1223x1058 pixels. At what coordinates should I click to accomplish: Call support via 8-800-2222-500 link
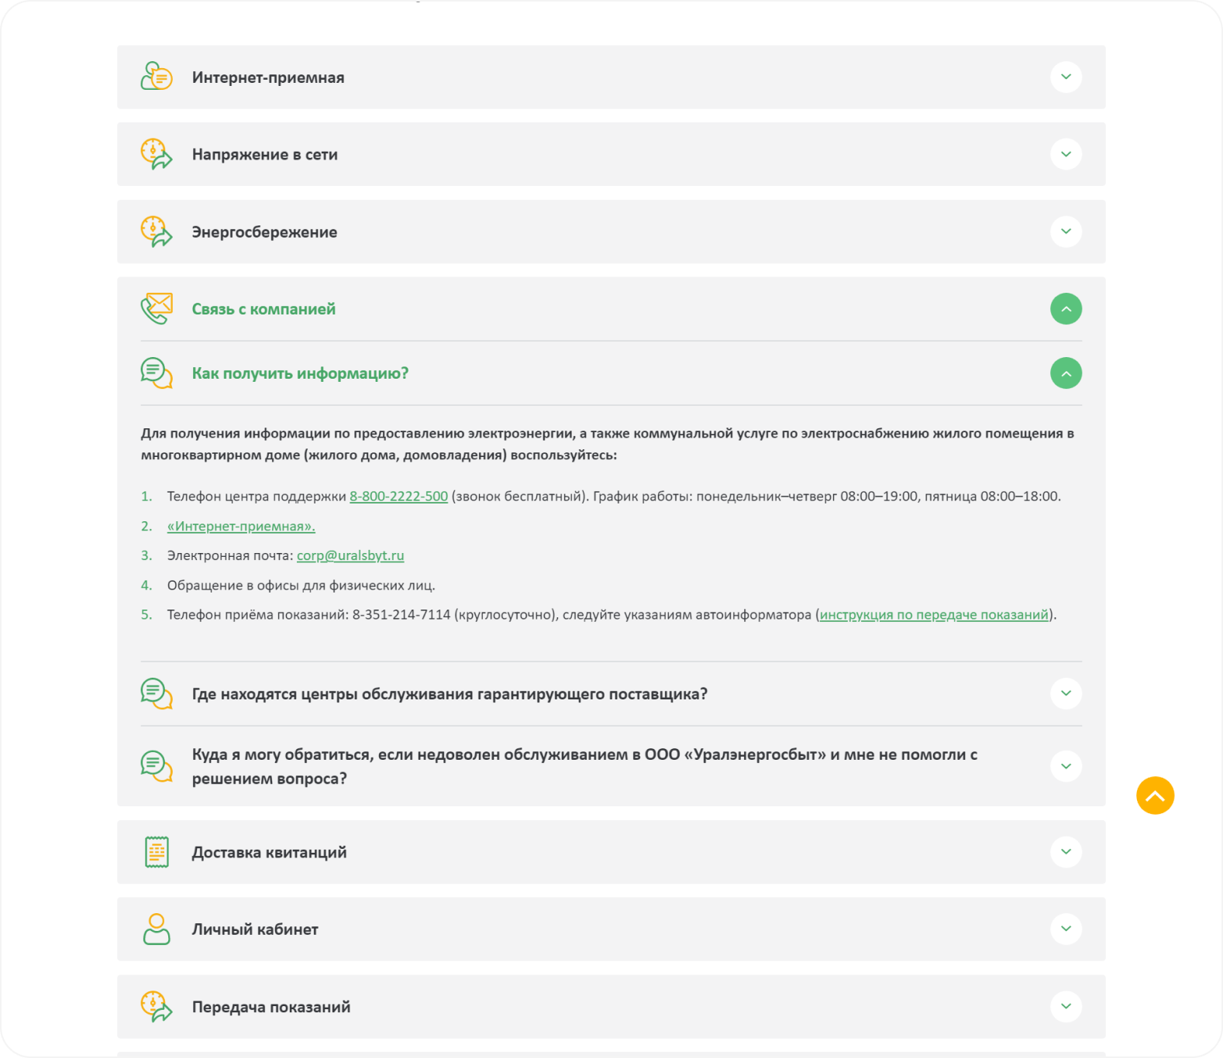(398, 496)
